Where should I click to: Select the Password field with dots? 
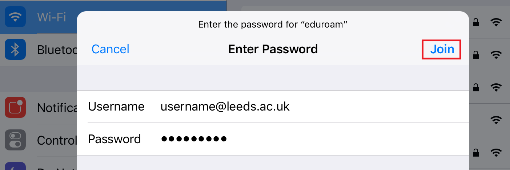273,139
